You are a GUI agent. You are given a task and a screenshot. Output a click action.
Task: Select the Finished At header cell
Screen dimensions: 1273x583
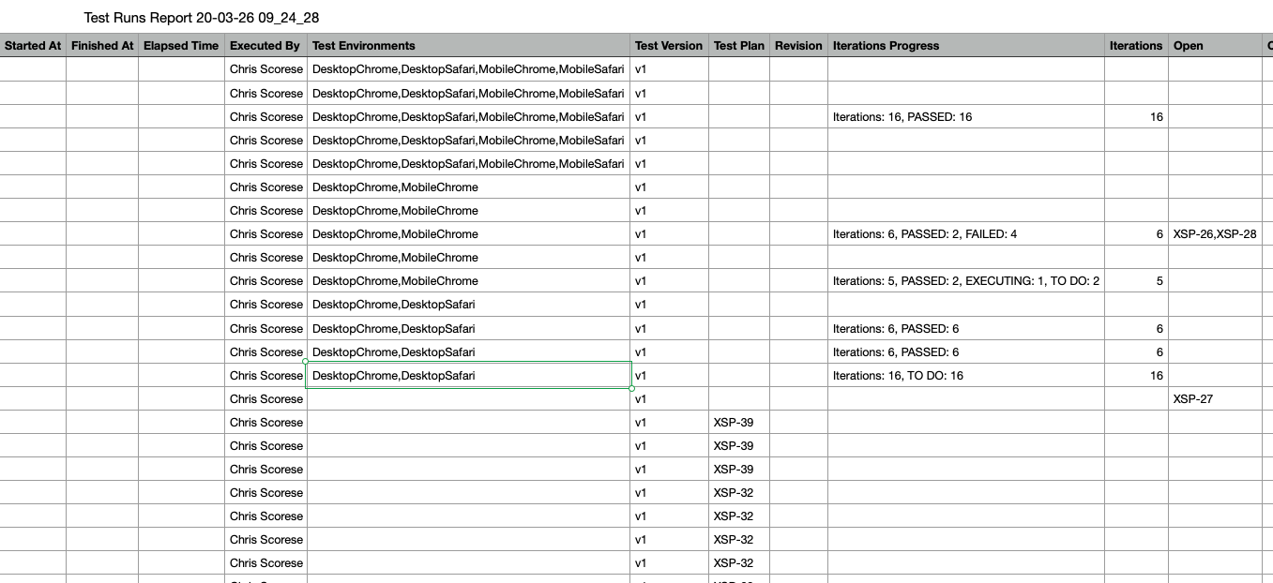pyautogui.click(x=102, y=45)
